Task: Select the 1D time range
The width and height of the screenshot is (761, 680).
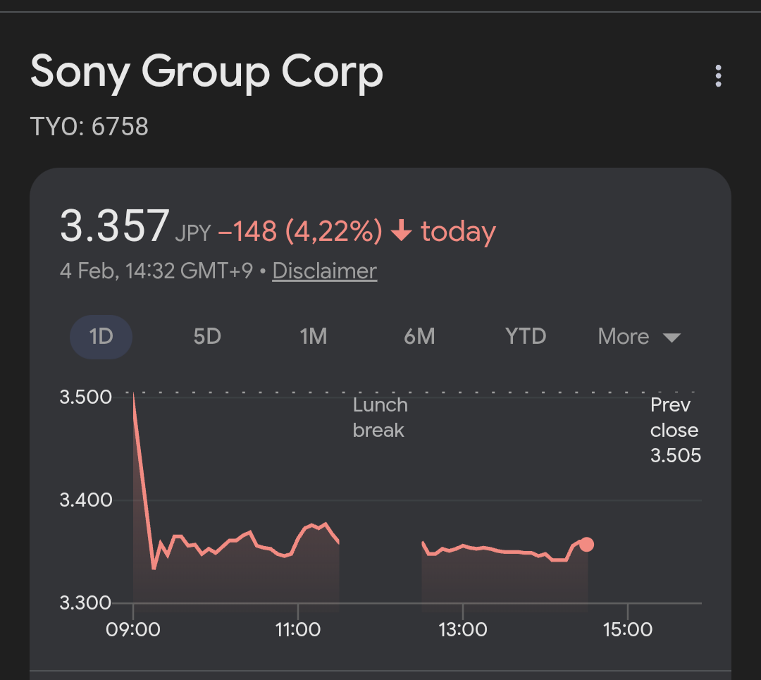Action: tap(101, 337)
